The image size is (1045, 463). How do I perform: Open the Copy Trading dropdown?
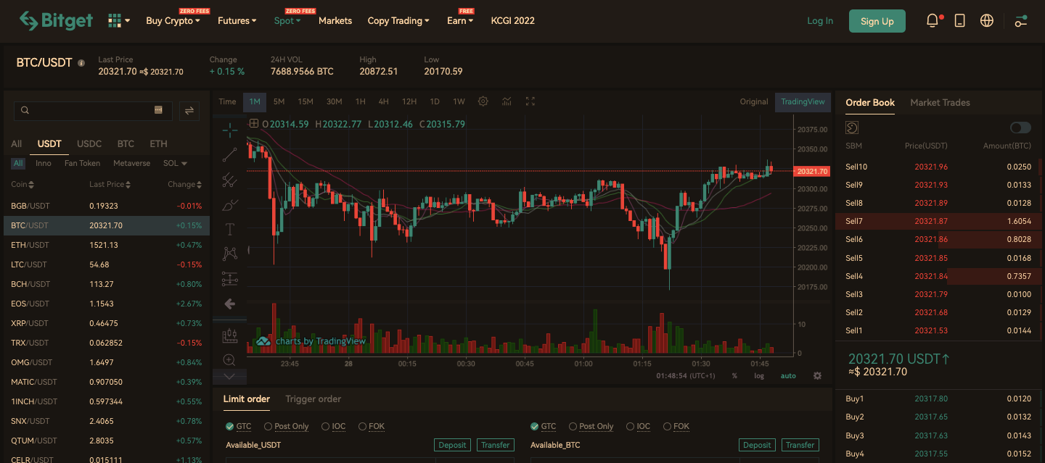click(x=398, y=21)
